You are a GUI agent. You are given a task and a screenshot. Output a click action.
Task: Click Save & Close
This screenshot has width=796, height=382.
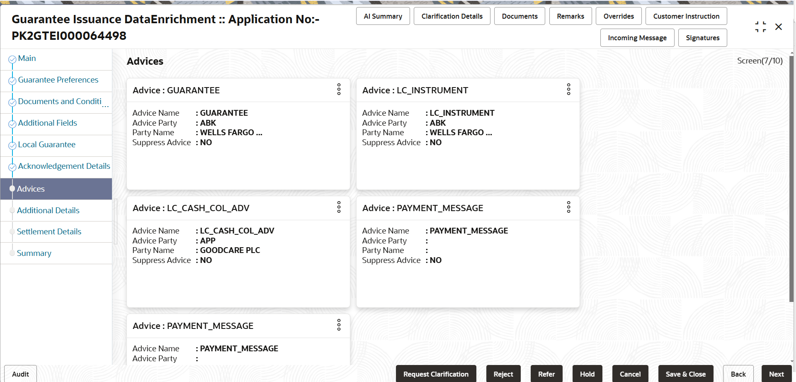[x=685, y=374]
